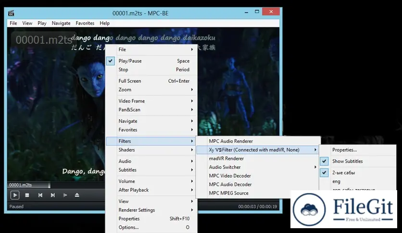Step forward one frame button
This screenshot has width=402, height=233.
65,195
